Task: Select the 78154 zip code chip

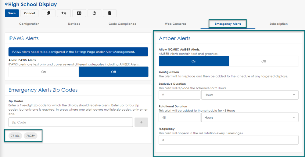Action: [x=15, y=136]
